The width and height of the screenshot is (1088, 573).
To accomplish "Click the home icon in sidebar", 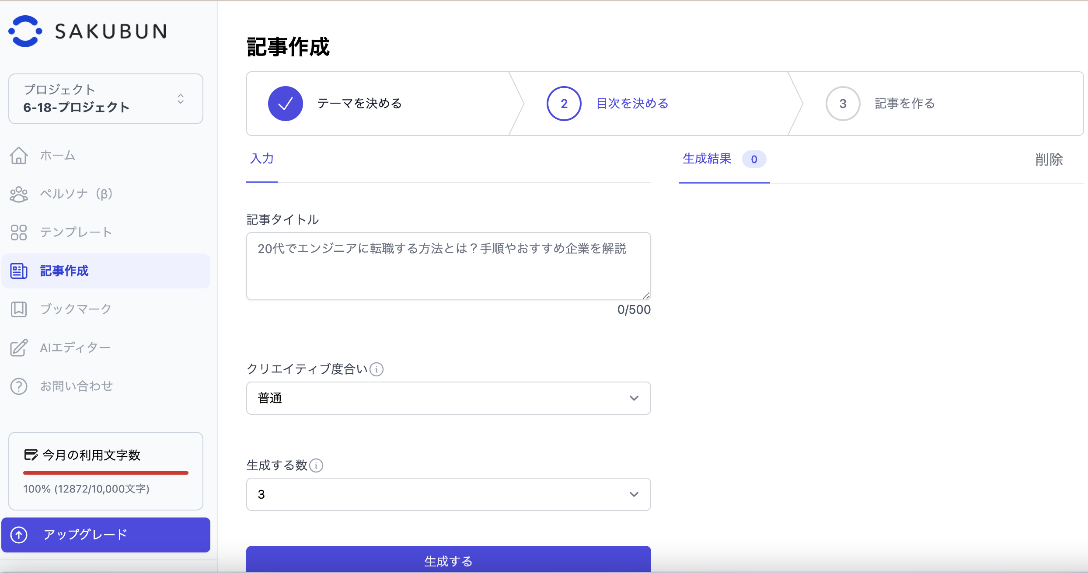I will pos(19,155).
